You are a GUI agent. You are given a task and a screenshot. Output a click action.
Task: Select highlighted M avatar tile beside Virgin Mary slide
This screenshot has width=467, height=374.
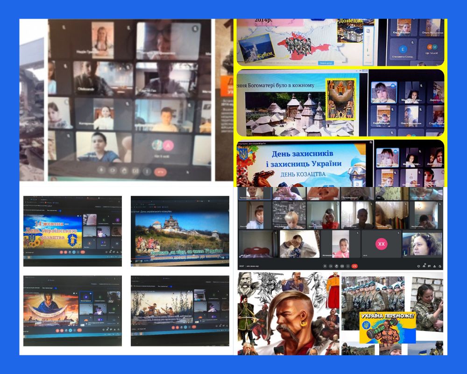point(86,297)
